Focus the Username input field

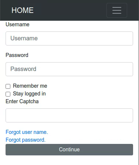pyautogui.click(x=69, y=38)
